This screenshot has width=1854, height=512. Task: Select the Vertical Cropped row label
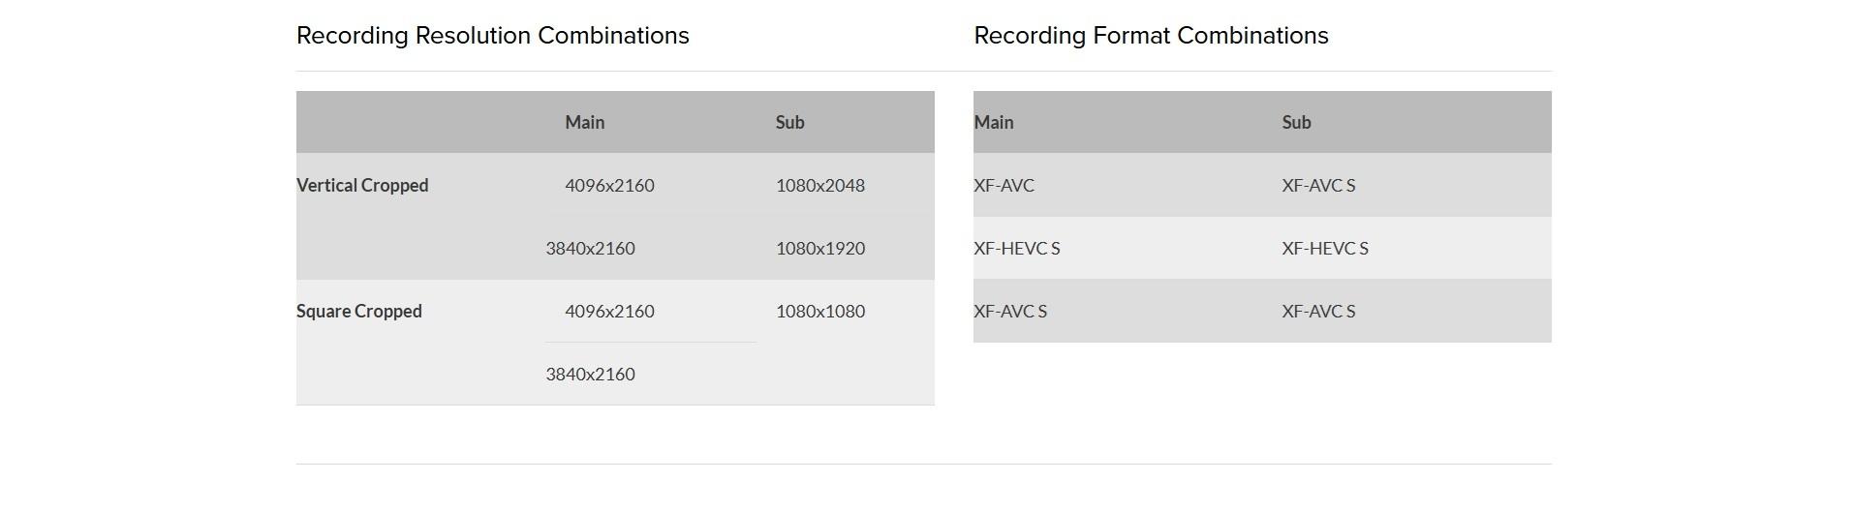[362, 186]
